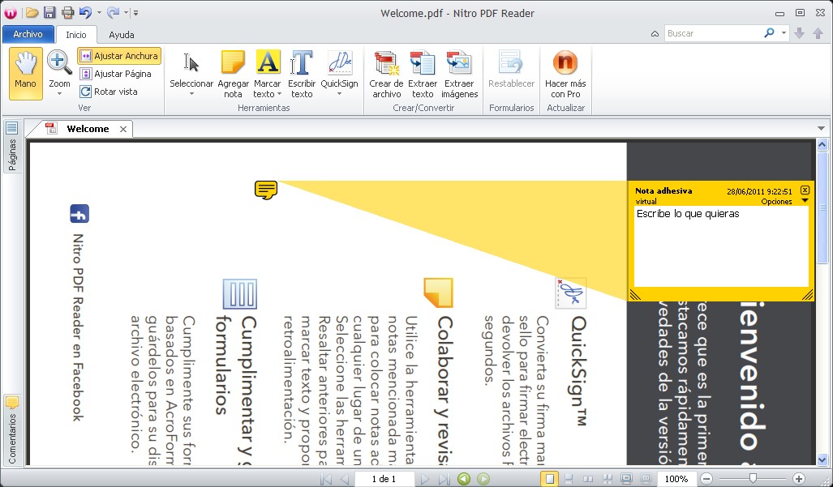Go to the previous view with the green back arrow
Screen dimensions: 833x487
464,479
